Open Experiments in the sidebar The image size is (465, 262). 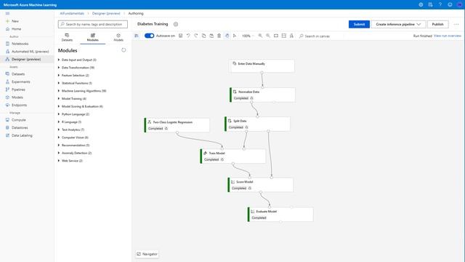click(x=17, y=82)
